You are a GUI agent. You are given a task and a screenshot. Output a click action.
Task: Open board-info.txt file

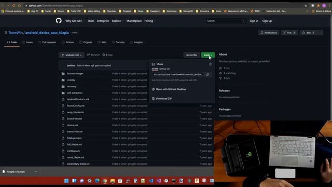tap(75, 119)
